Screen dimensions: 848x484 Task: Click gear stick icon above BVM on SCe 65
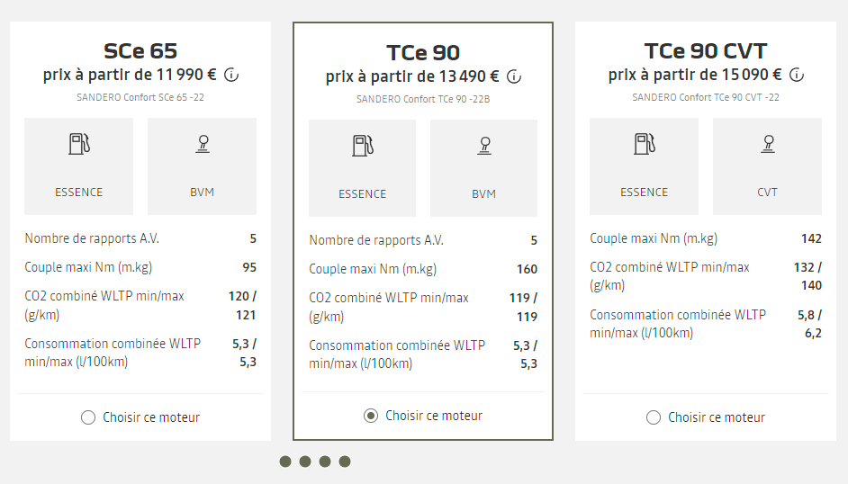[203, 144]
